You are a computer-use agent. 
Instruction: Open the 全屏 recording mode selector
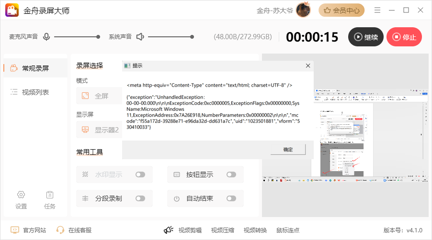pyautogui.click(x=99, y=96)
